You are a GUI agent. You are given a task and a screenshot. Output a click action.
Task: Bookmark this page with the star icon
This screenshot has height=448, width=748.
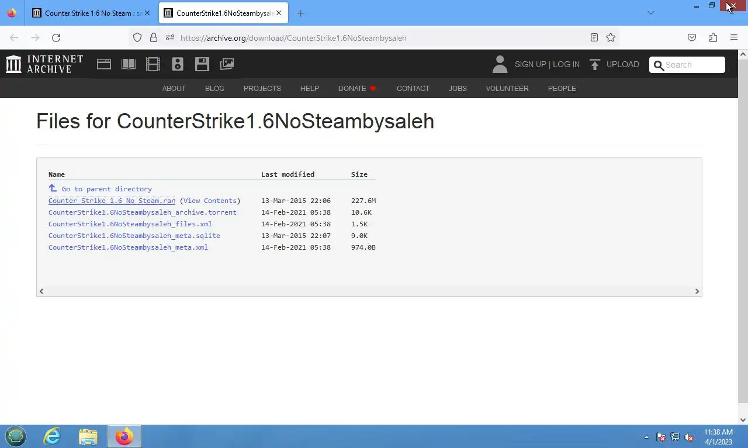click(611, 38)
